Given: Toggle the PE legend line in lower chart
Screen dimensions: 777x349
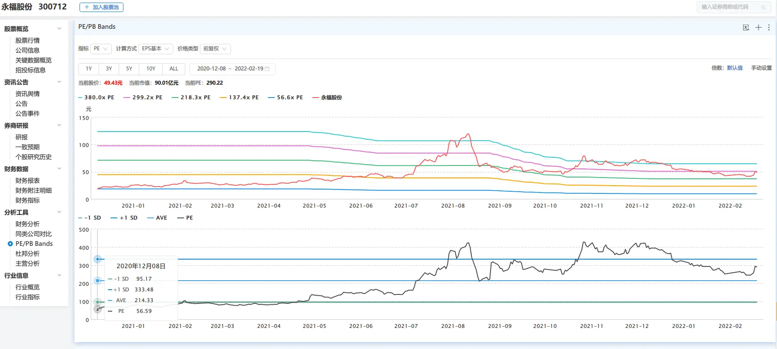Looking at the screenshot, I should click(185, 218).
